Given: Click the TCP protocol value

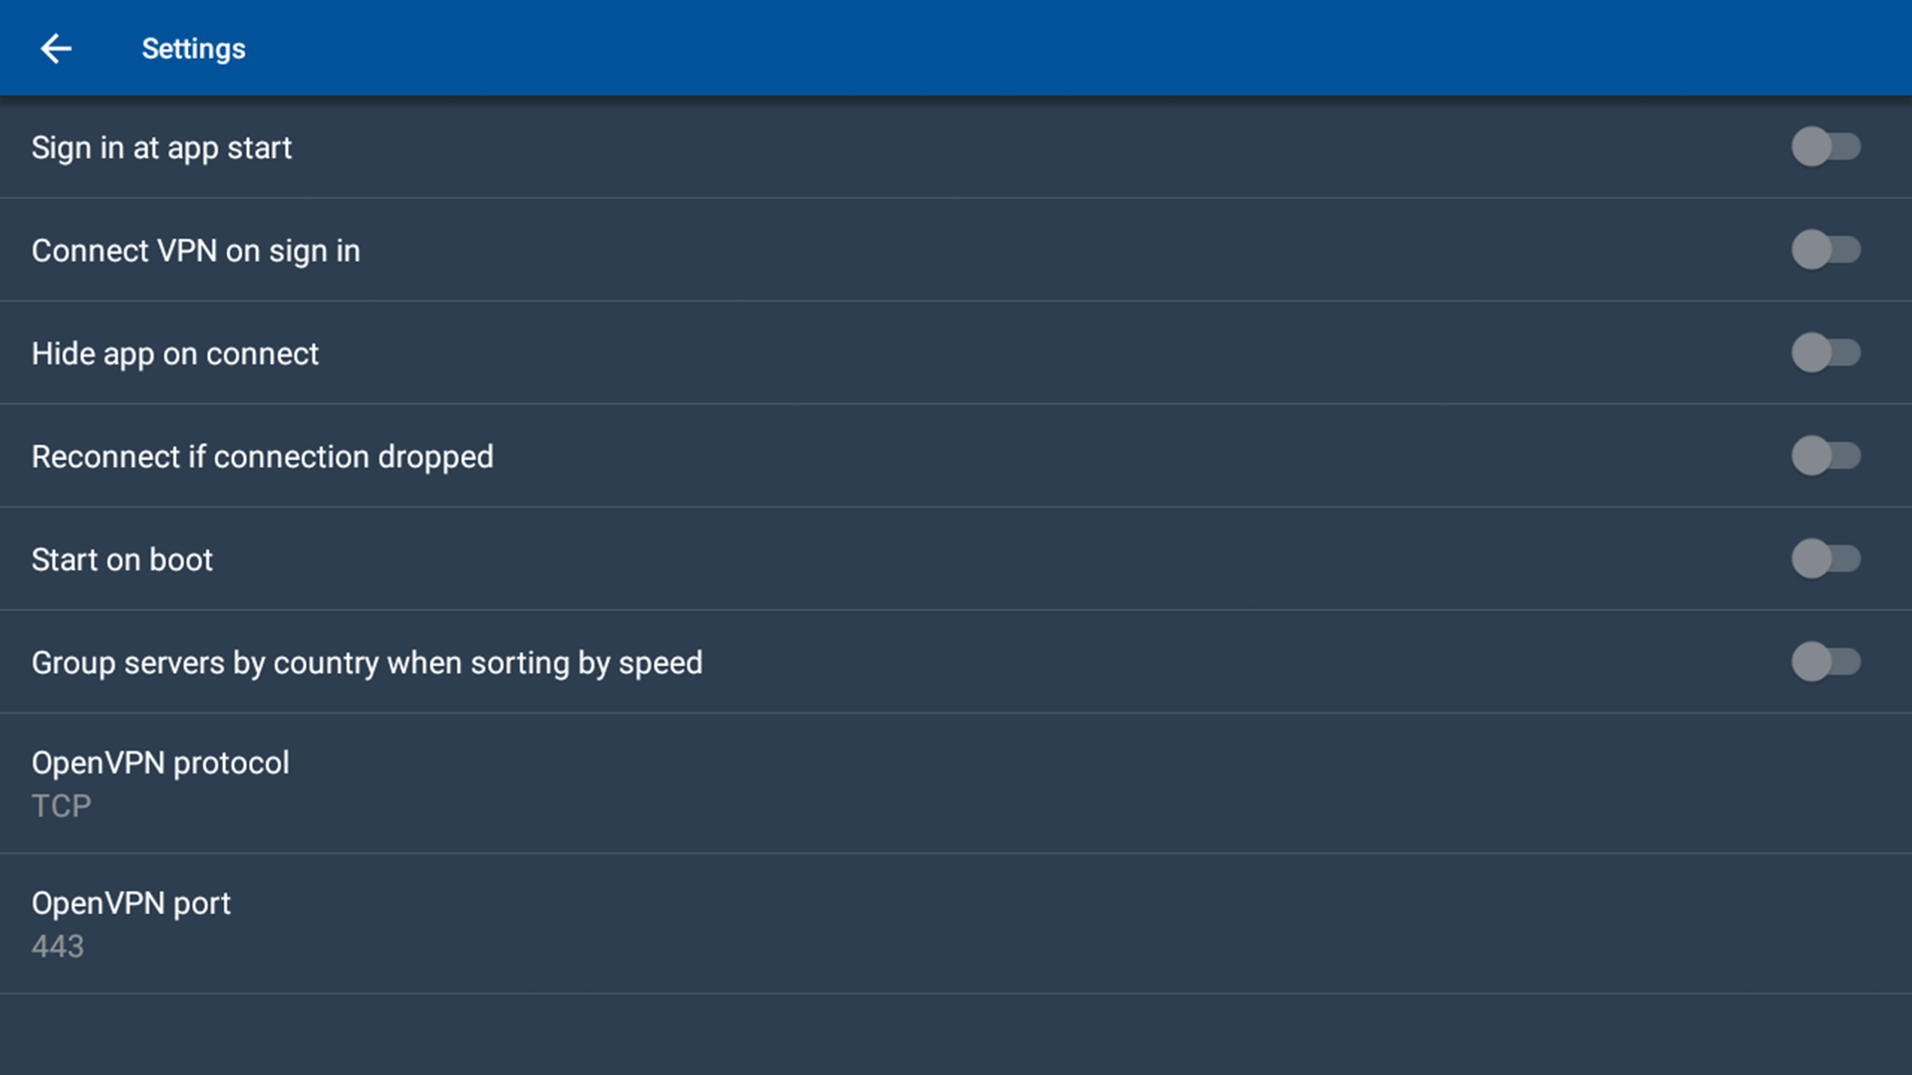Looking at the screenshot, I should coord(61,806).
